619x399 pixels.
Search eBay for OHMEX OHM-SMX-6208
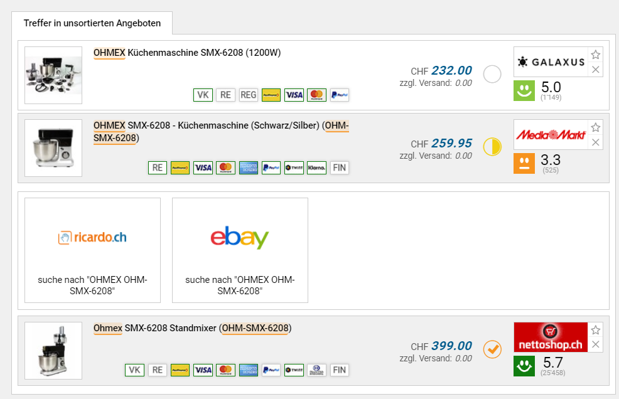pos(240,250)
